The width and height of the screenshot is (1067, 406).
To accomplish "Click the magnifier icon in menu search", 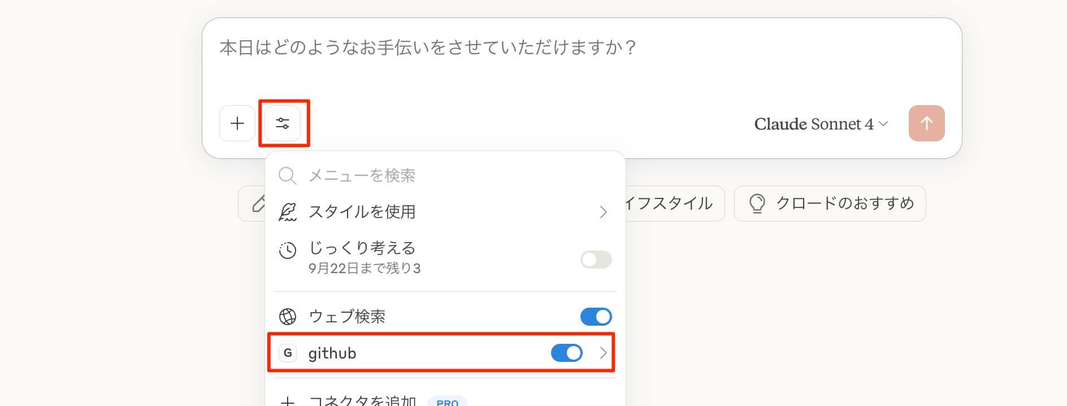I will point(288,176).
